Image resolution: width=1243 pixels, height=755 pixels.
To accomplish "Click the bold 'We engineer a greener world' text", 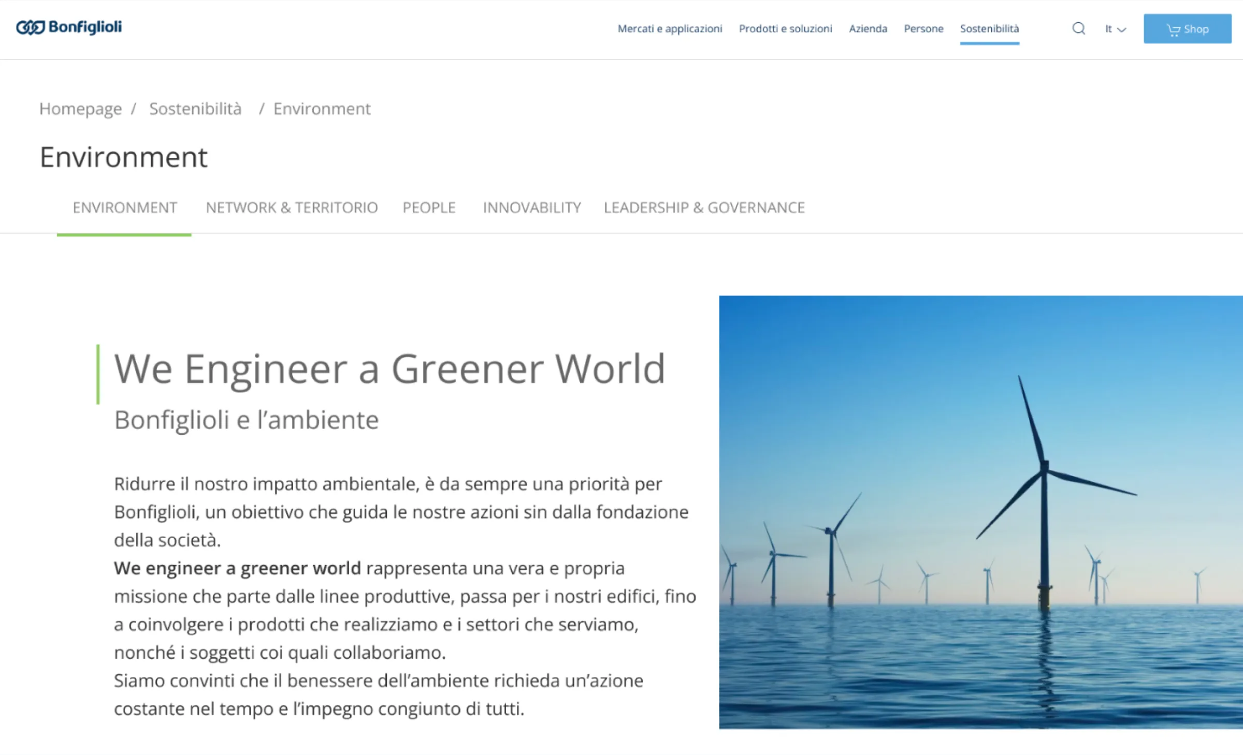I will [x=237, y=568].
